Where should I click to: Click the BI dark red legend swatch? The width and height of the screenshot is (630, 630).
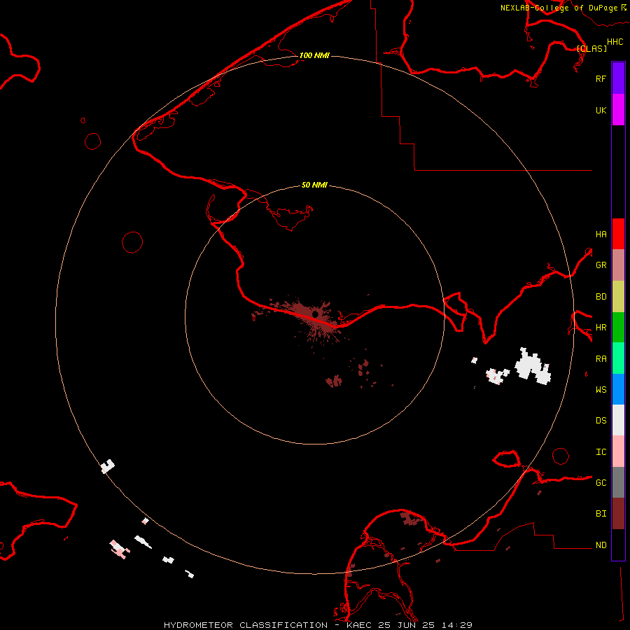pos(618,514)
